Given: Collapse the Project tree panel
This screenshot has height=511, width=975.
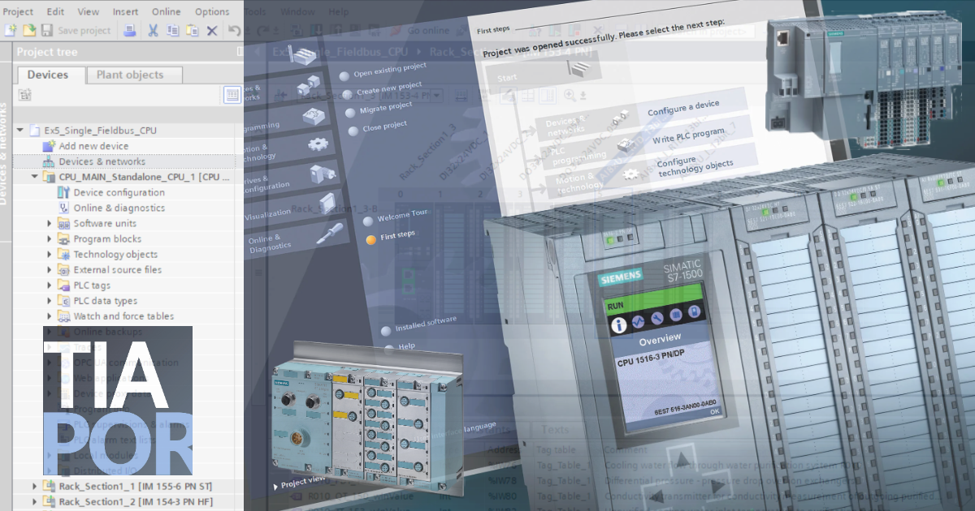Looking at the screenshot, I should point(240,51).
